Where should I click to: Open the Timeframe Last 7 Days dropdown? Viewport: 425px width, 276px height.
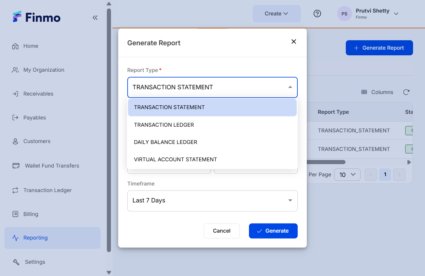pos(212,201)
